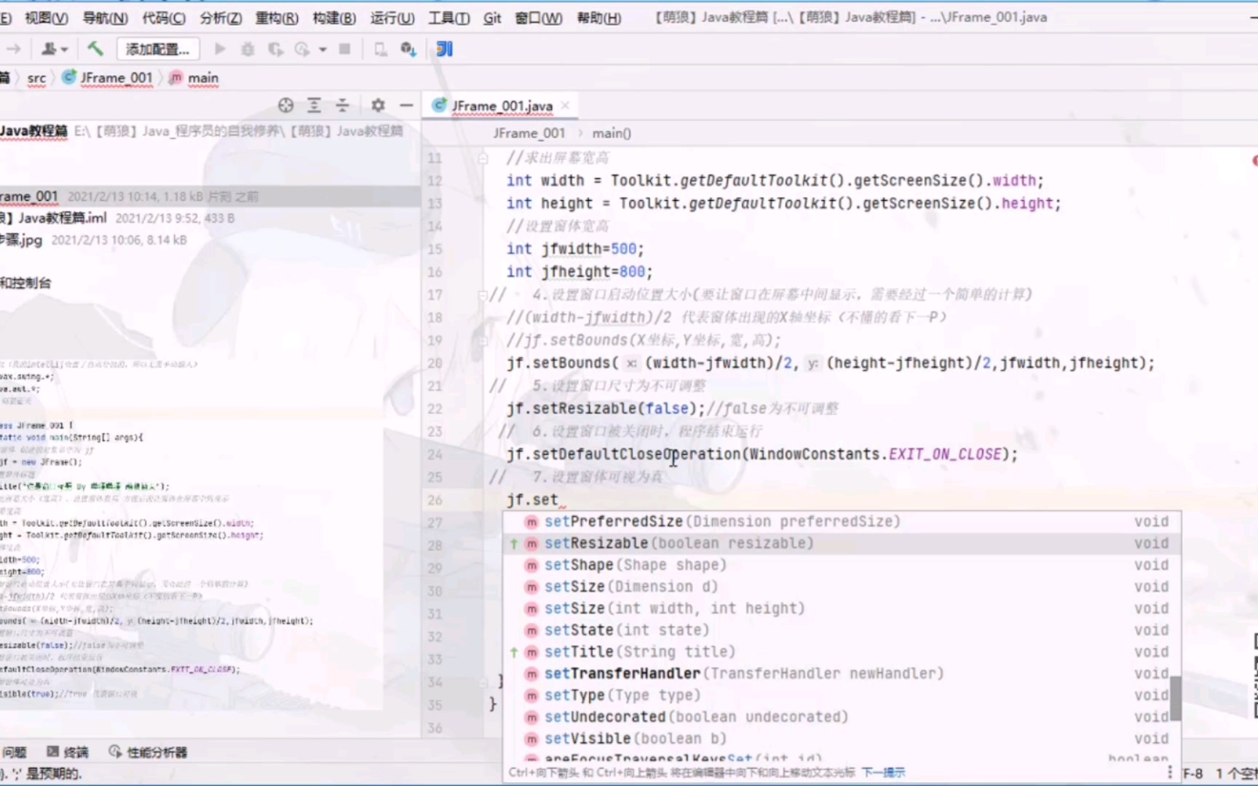Screen dimensions: 1258x786
Task: Open the 窗口(W) Window menu
Action: [x=539, y=17]
